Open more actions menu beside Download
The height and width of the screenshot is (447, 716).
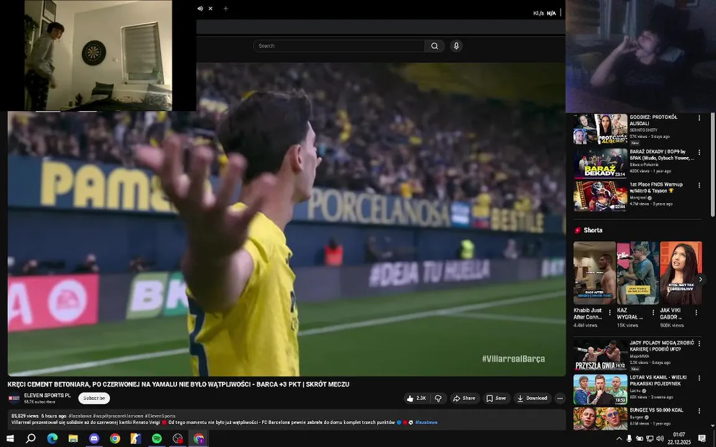click(560, 398)
